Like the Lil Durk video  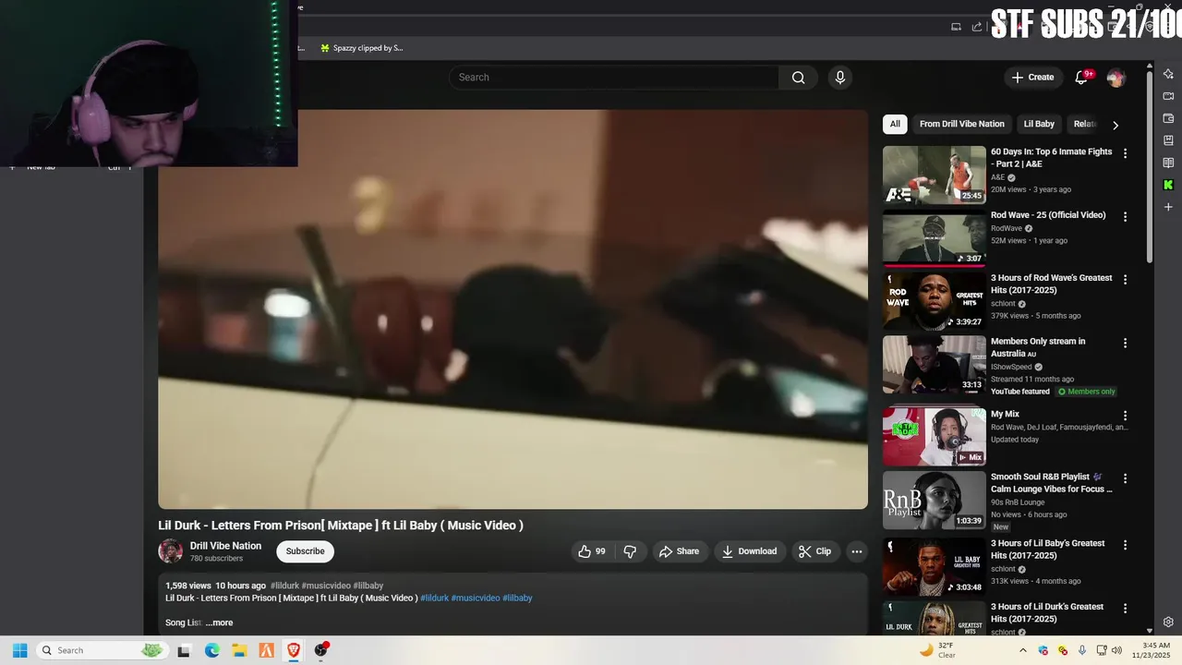point(592,551)
